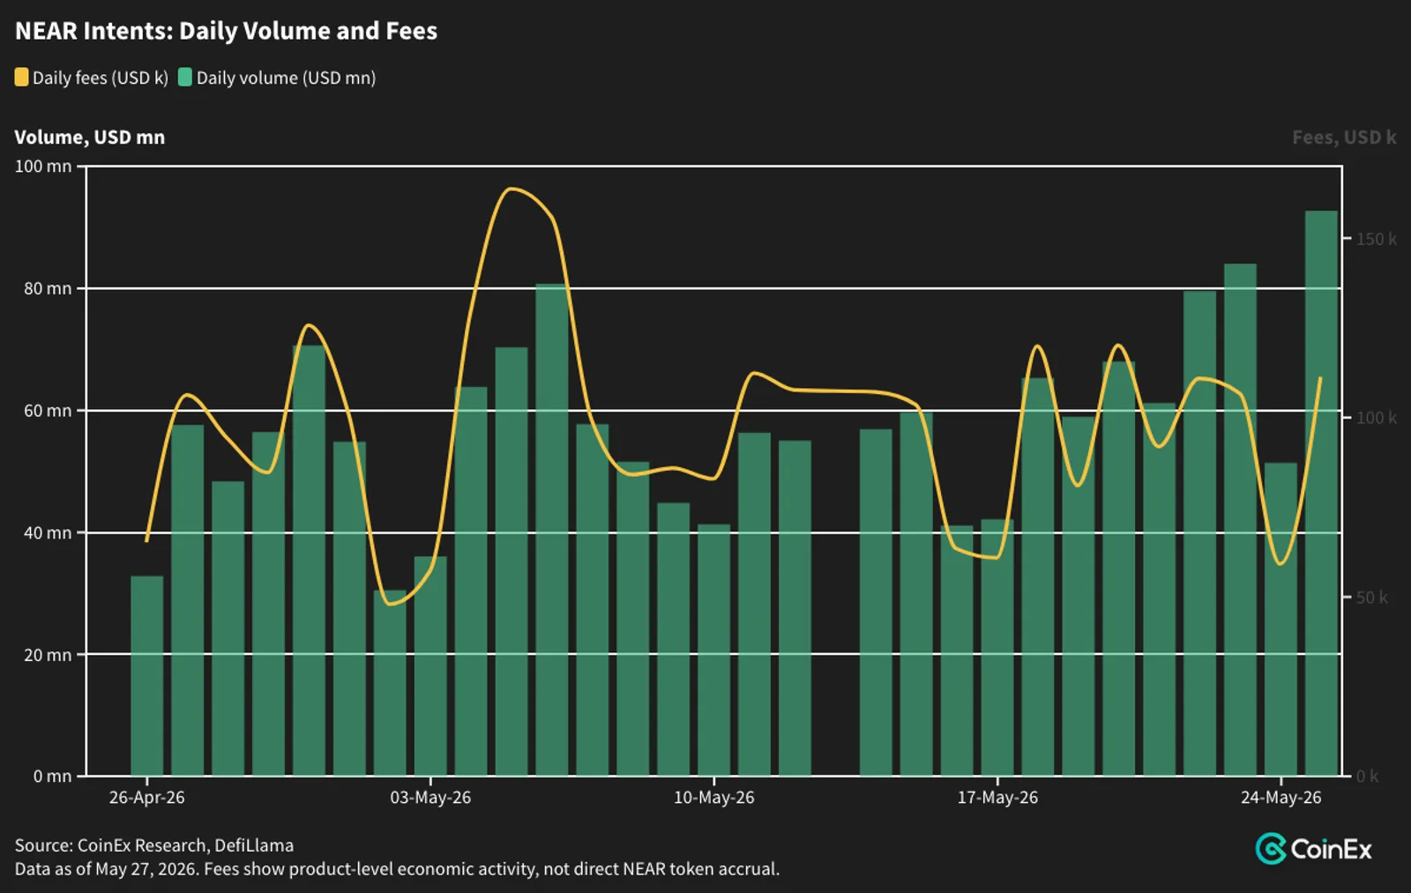1411x893 pixels.
Task: Click the chart title 'NEAR Intents: Daily Volume and Fees'
Action: tap(226, 31)
